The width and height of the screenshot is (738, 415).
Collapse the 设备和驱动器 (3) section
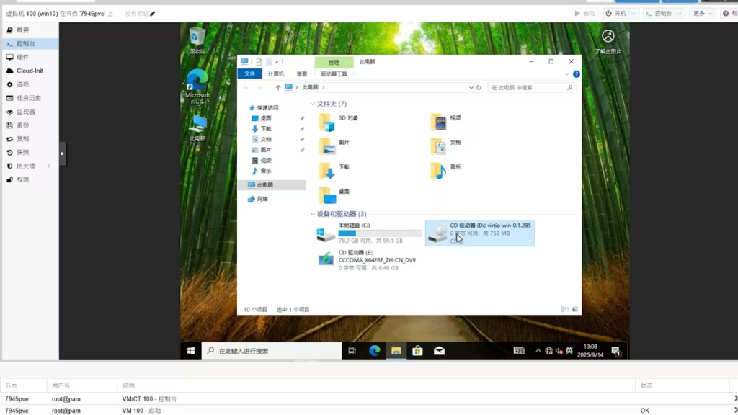313,214
